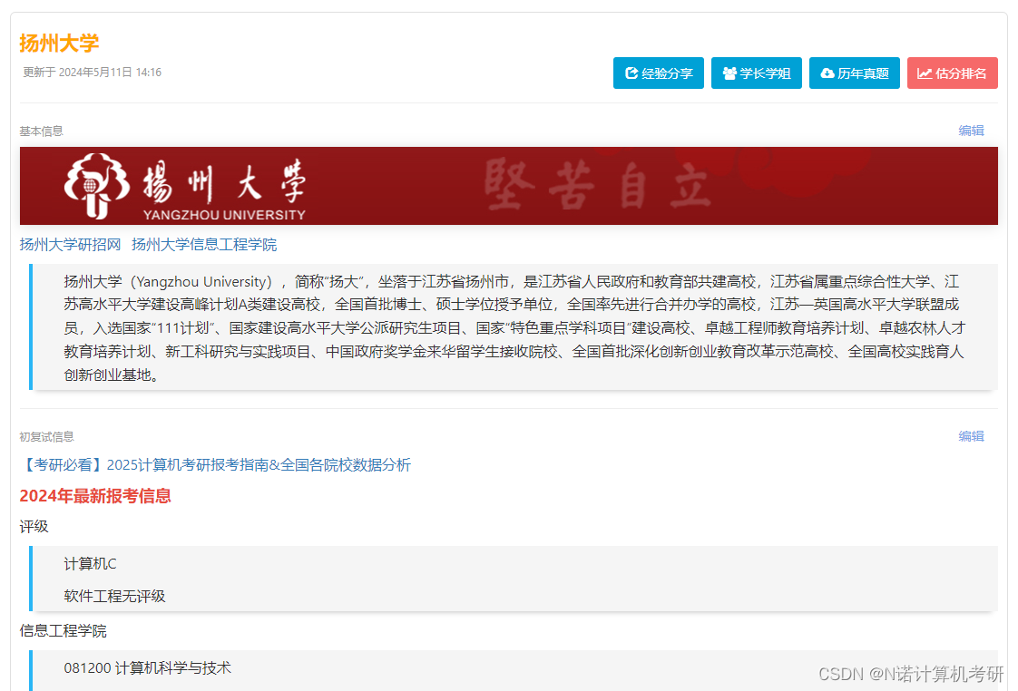Edit the 初复试信息 section via 编辑
Image resolution: width=1018 pixels, height=691 pixels.
(971, 436)
